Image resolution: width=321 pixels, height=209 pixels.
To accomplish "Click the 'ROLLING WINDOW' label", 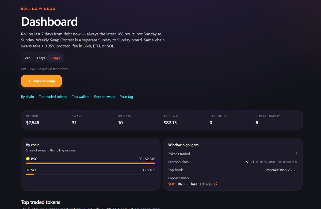I will pos(39,9).
